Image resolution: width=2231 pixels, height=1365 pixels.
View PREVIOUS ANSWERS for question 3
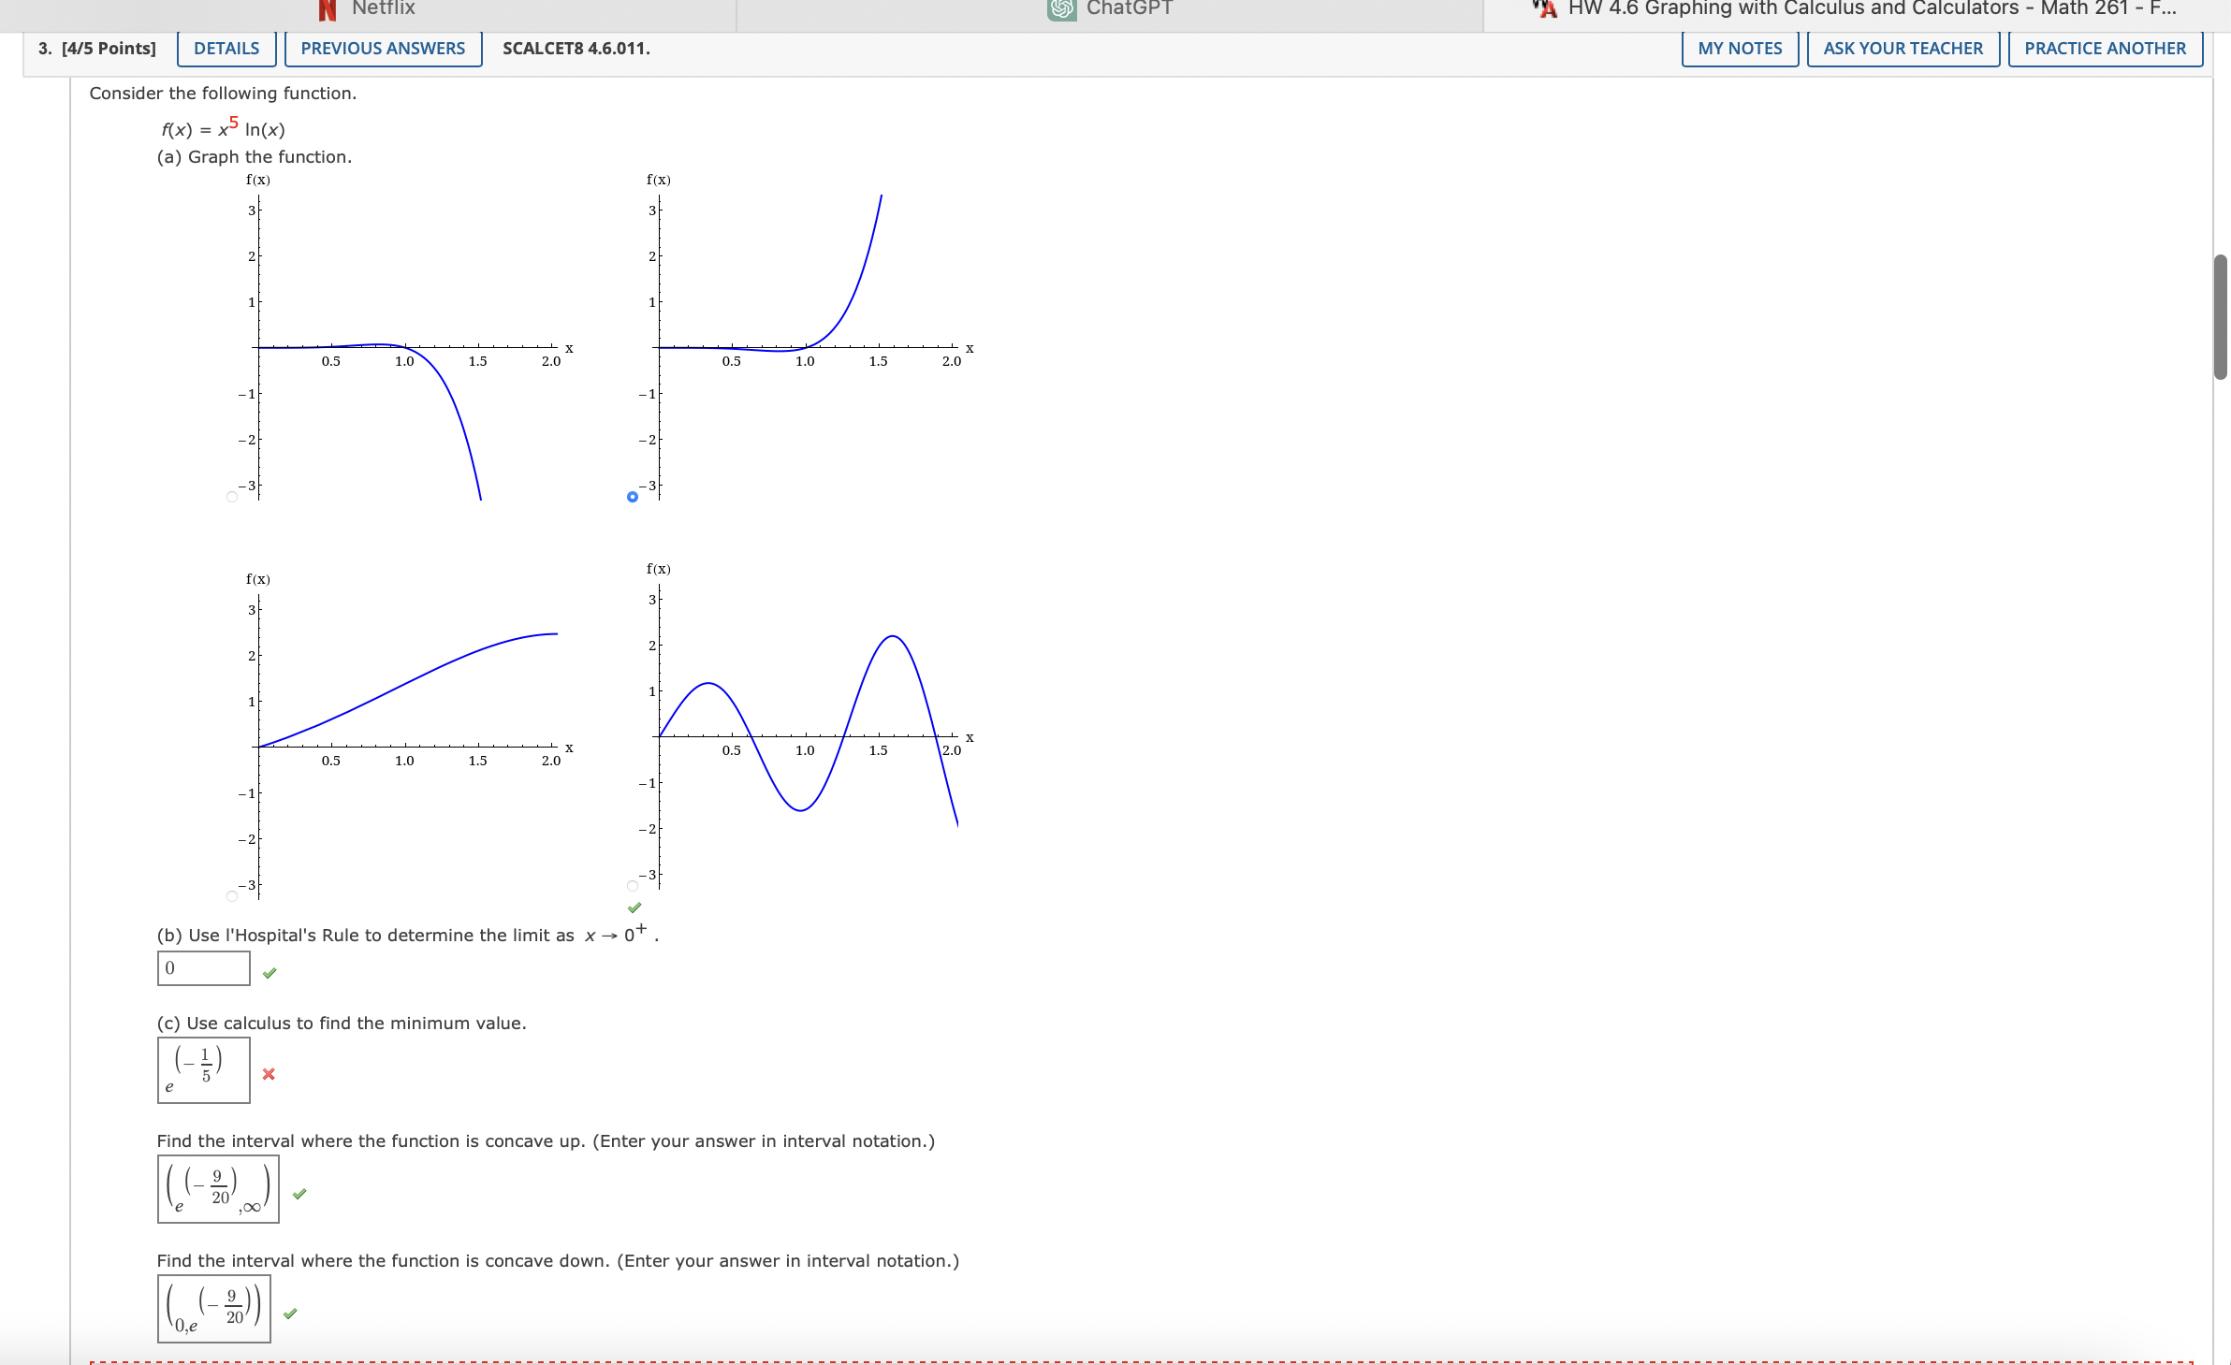pos(383,49)
